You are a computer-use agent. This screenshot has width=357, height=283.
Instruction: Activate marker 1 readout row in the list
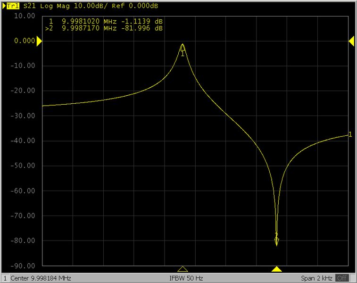point(106,22)
